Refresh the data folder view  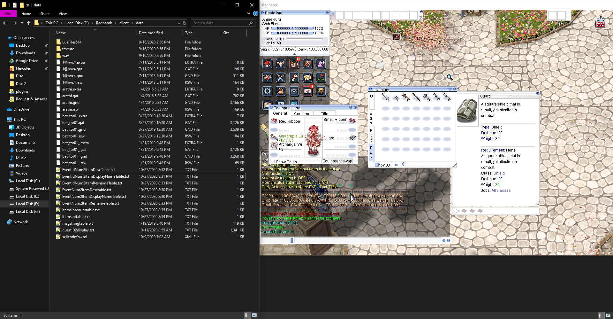[185, 23]
